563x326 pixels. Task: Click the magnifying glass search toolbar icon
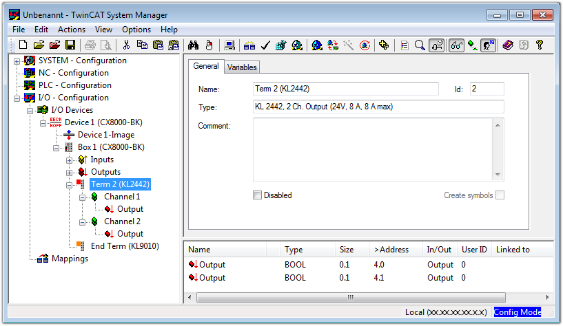click(x=420, y=45)
